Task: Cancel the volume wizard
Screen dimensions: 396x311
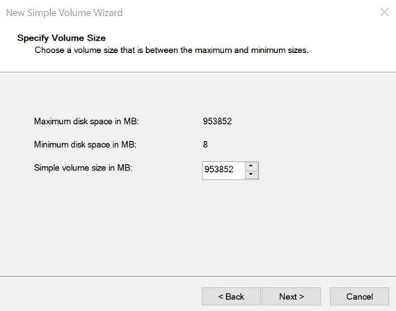Action: pos(359,297)
